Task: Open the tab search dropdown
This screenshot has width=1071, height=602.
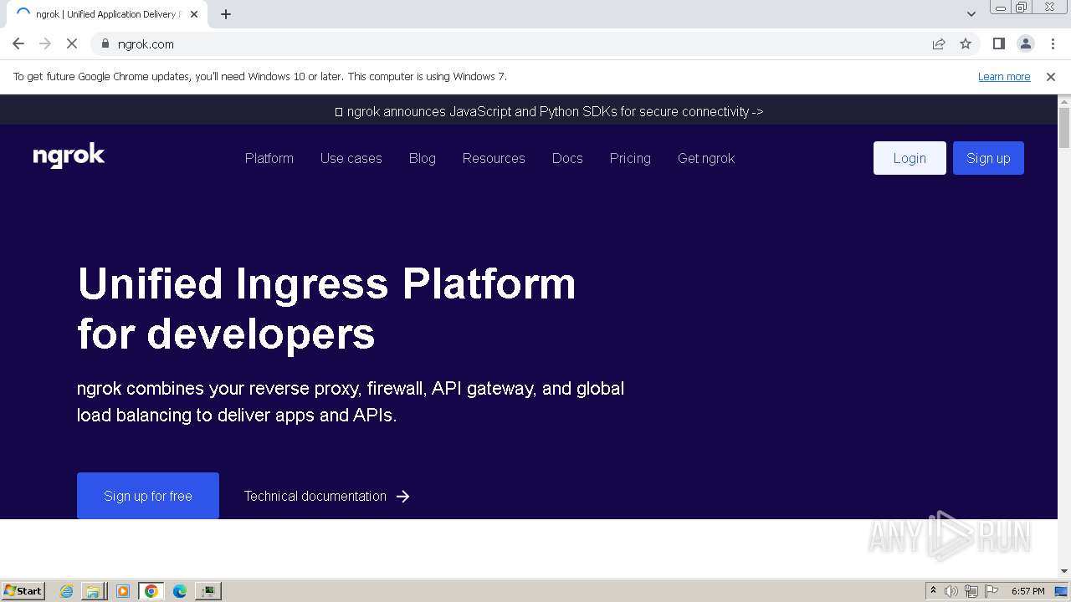Action: pyautogui.click(x=971, y=14)
